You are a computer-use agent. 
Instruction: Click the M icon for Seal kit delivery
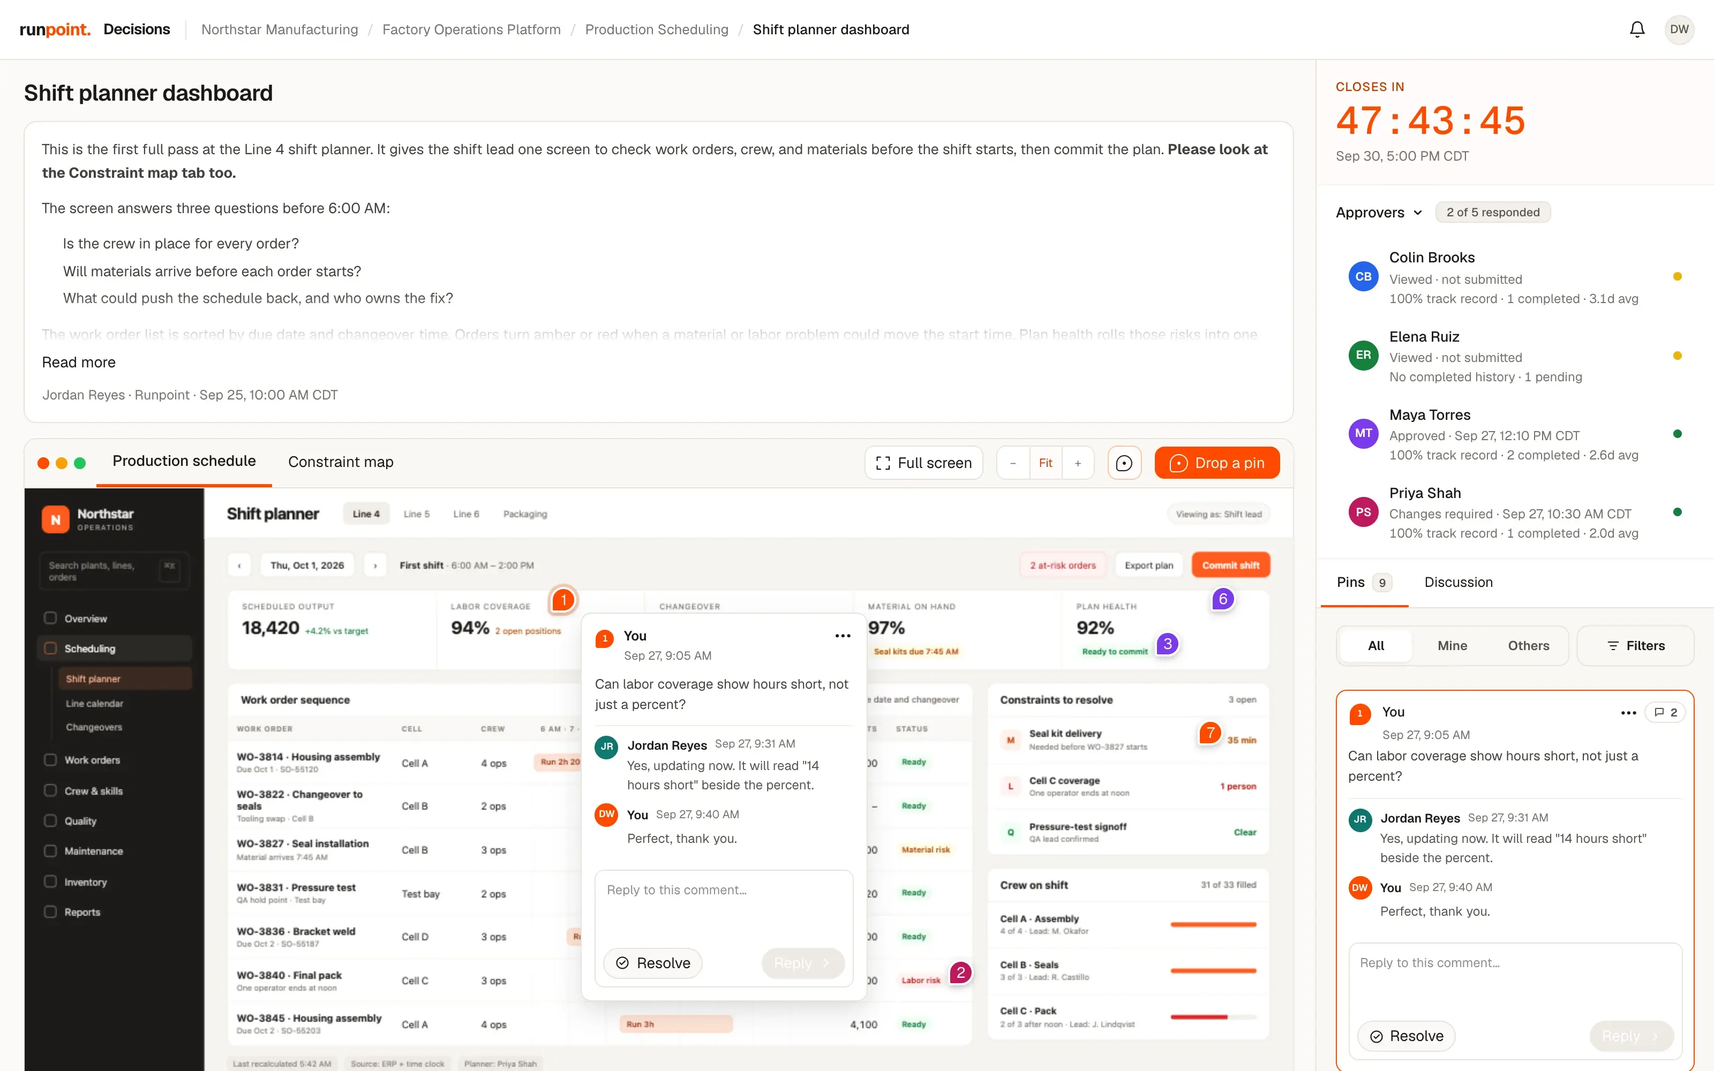[x=1011, y=740]
